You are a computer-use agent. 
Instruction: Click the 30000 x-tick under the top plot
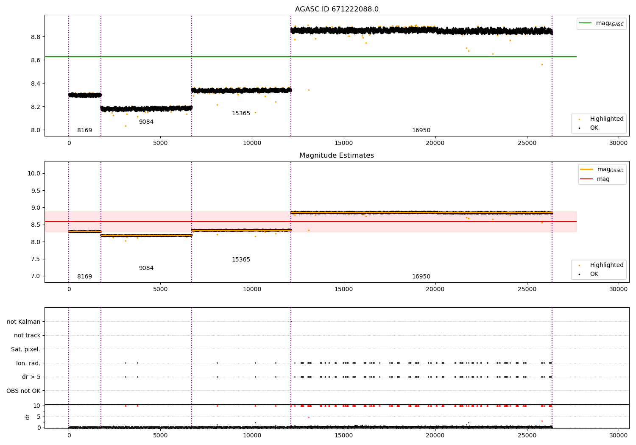pos(618,143)
